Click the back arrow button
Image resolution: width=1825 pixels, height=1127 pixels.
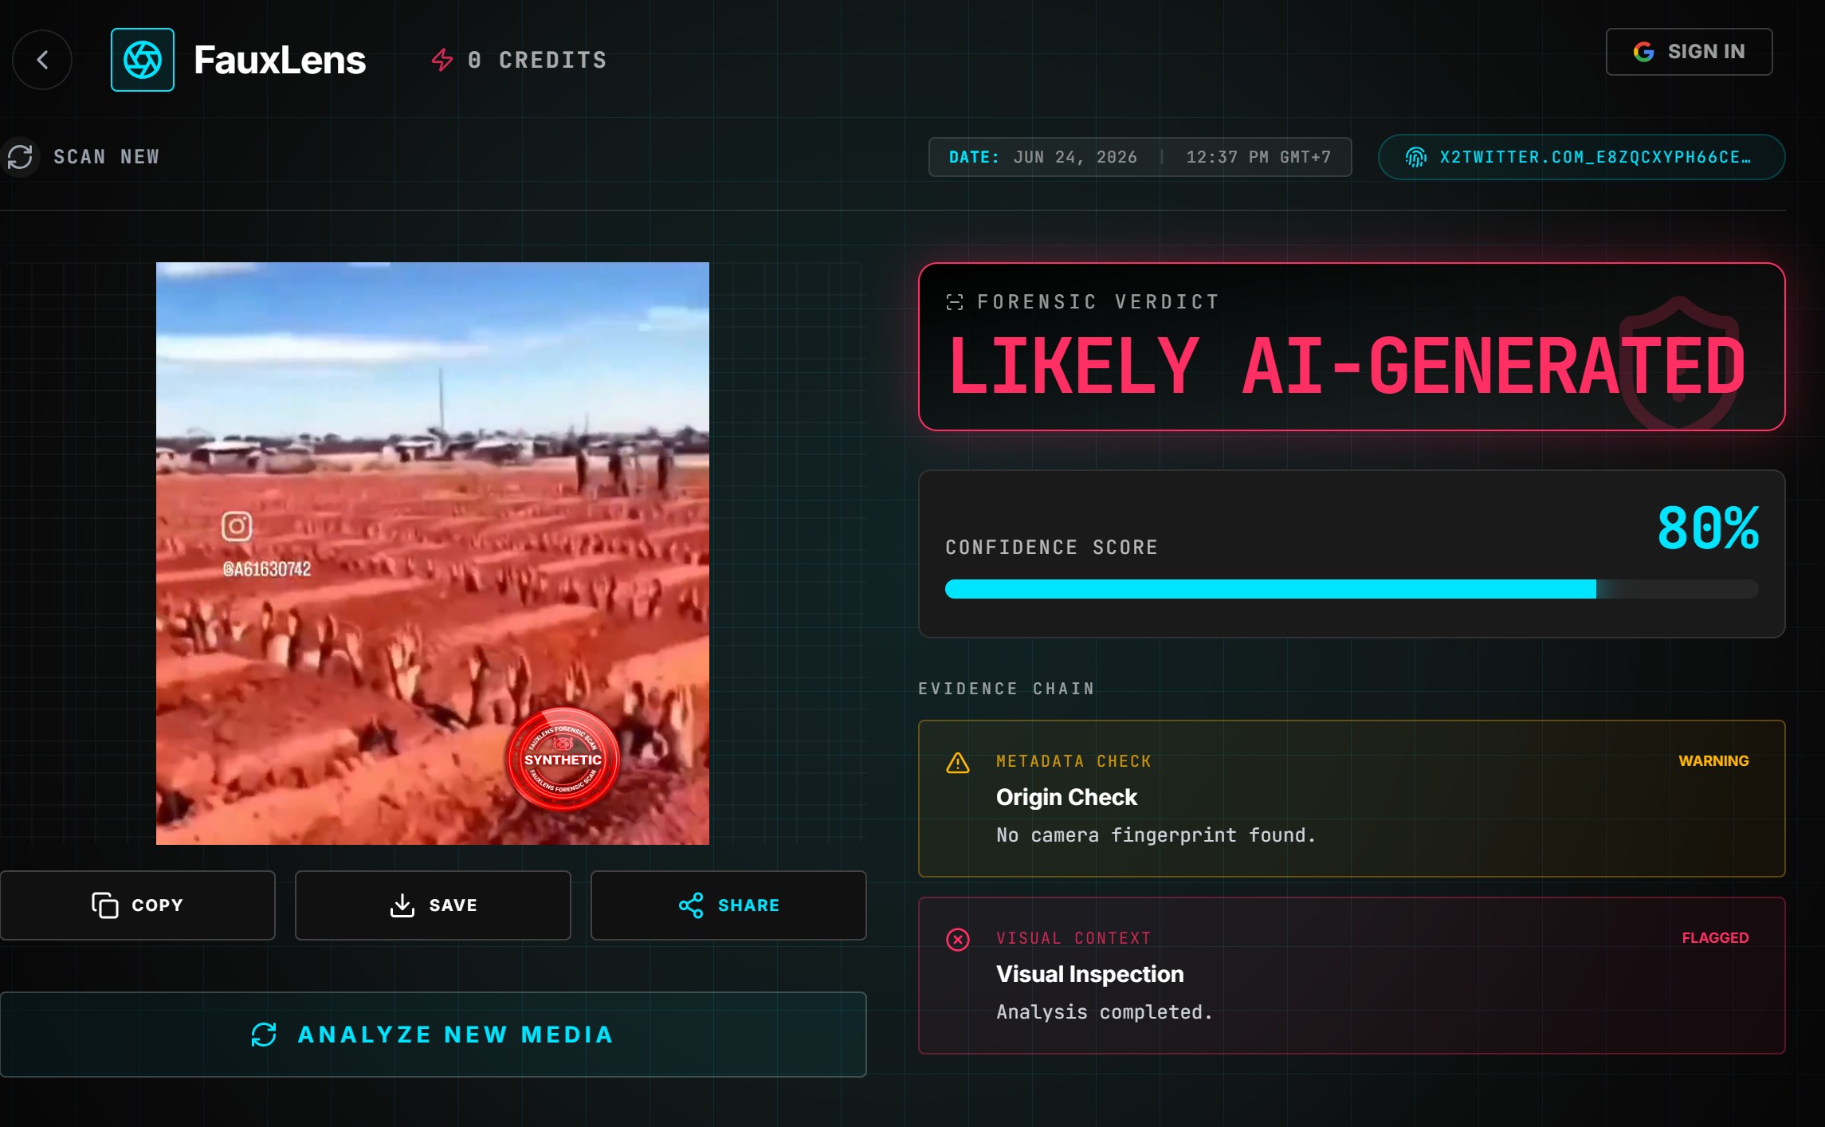click(42, 60)
